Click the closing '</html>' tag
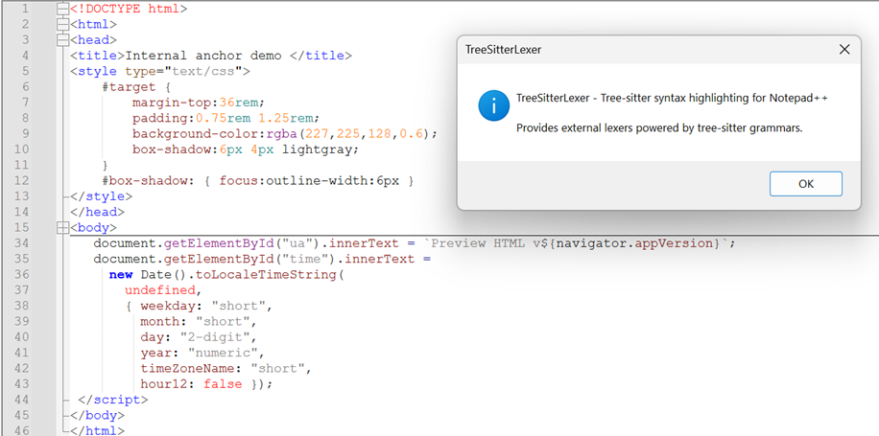 click(98, 431)
